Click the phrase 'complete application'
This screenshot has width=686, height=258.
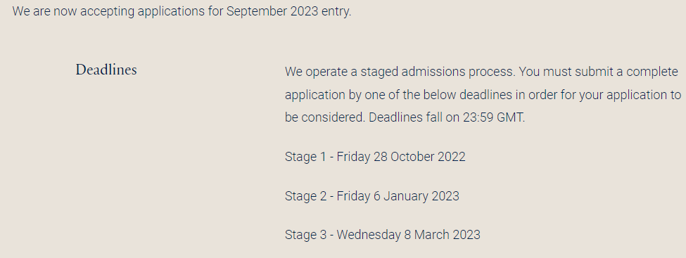coord(481,83)
